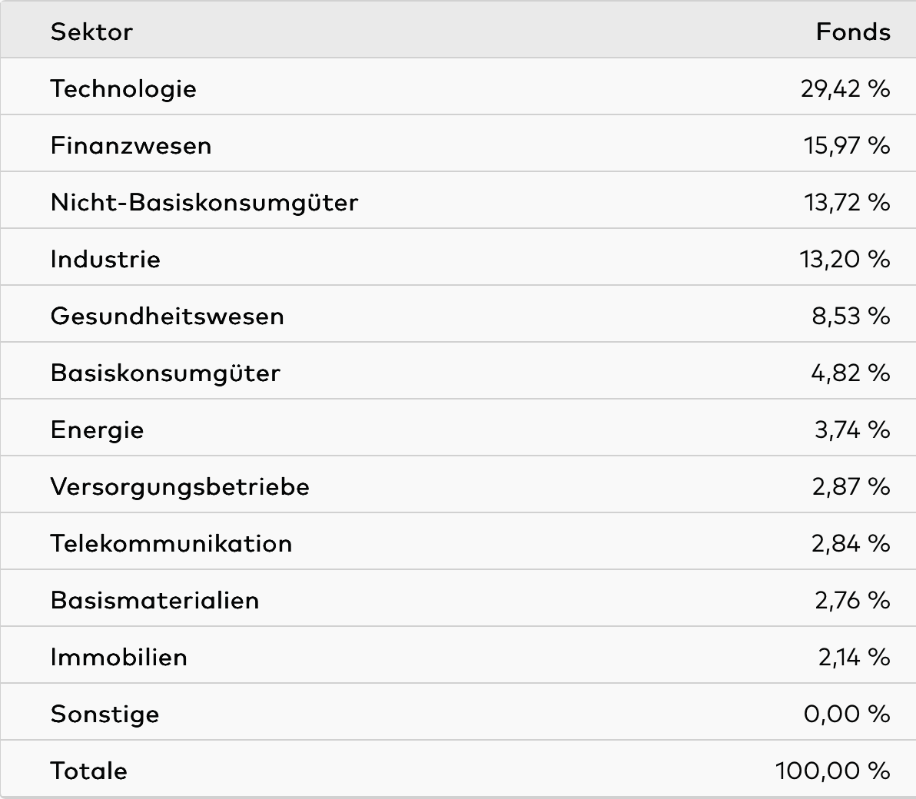Select the Technologie sector row label

tap(123, 88)
